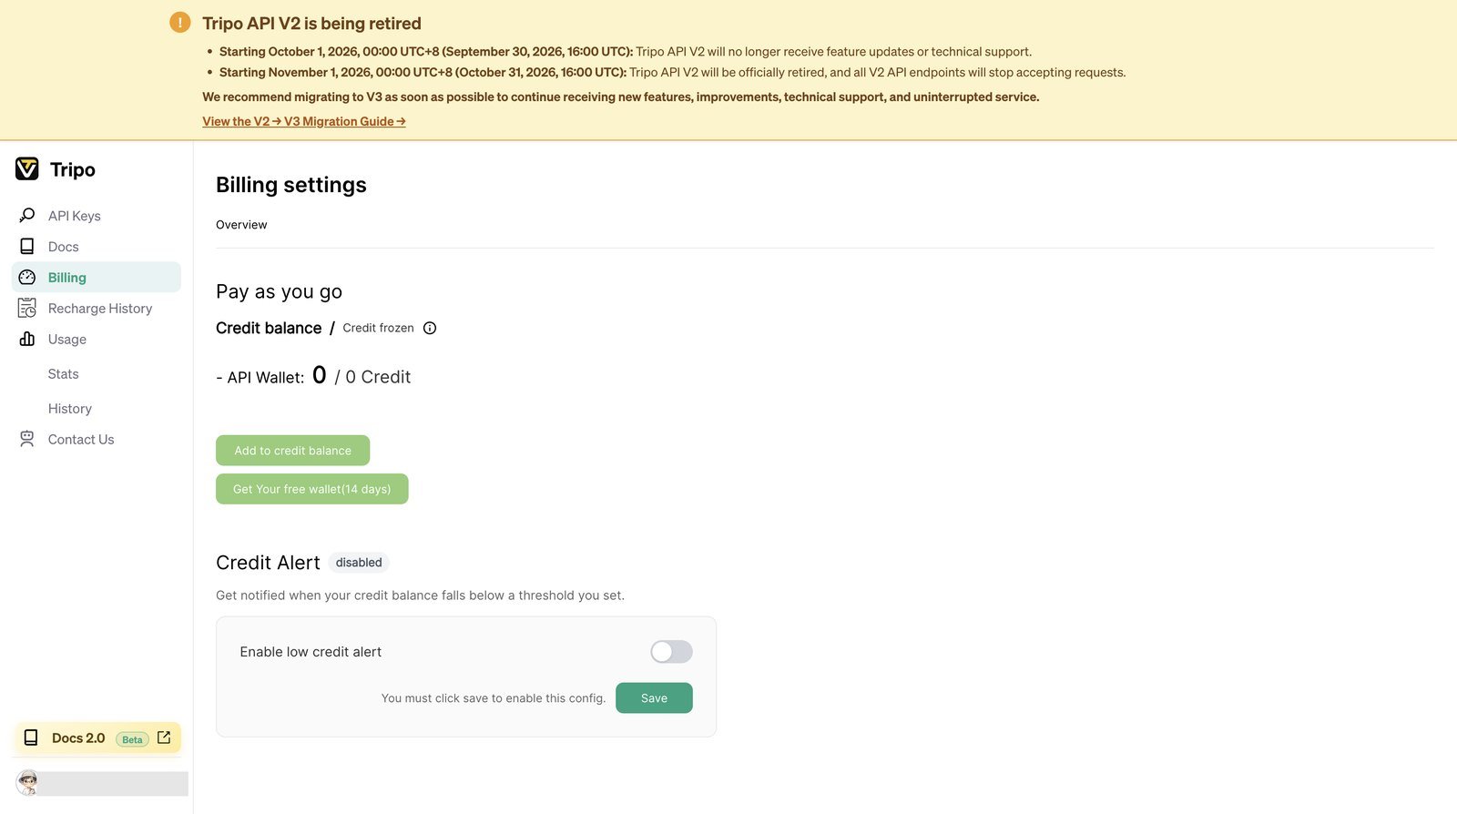Viewport: 1457px width, 814px height.
Task: Click the 'Starting November 1, 2026' bullet
Action: point(673,73)
